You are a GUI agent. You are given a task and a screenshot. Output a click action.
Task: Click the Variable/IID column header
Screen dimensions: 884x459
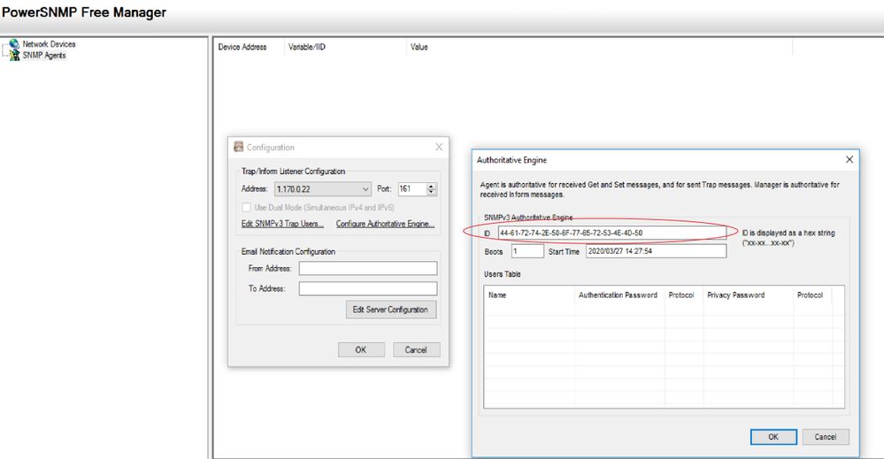coord(307,47)
